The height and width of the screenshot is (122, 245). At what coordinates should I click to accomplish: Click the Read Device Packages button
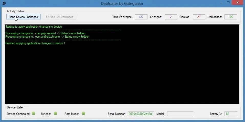[x=24, y=17]
